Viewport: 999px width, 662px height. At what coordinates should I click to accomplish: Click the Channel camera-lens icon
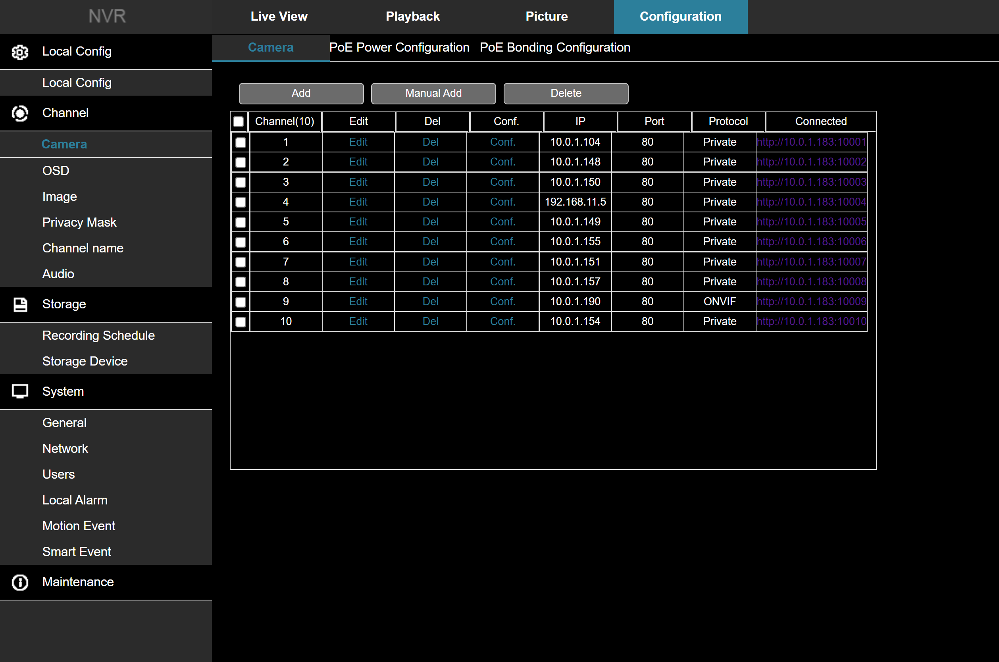[20, 113]
